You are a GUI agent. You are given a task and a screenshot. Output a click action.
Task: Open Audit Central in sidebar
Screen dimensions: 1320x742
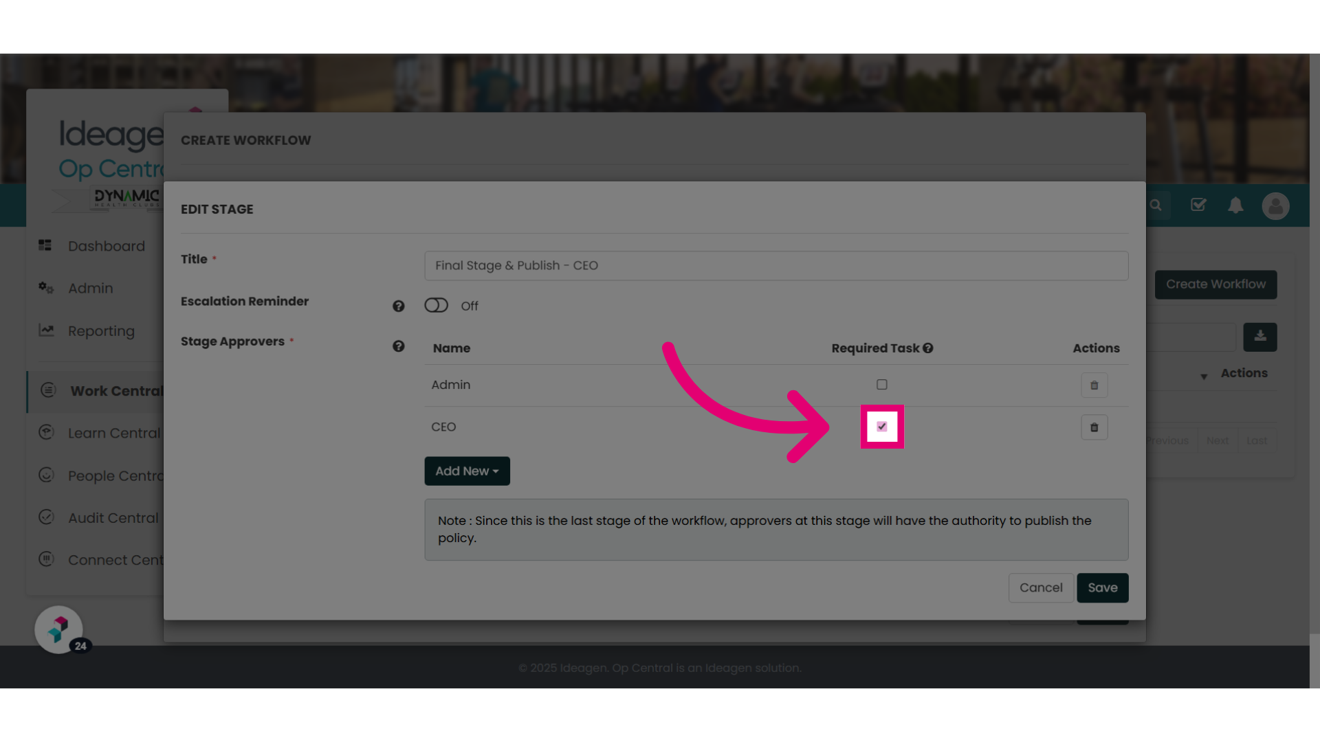[113, 518]
